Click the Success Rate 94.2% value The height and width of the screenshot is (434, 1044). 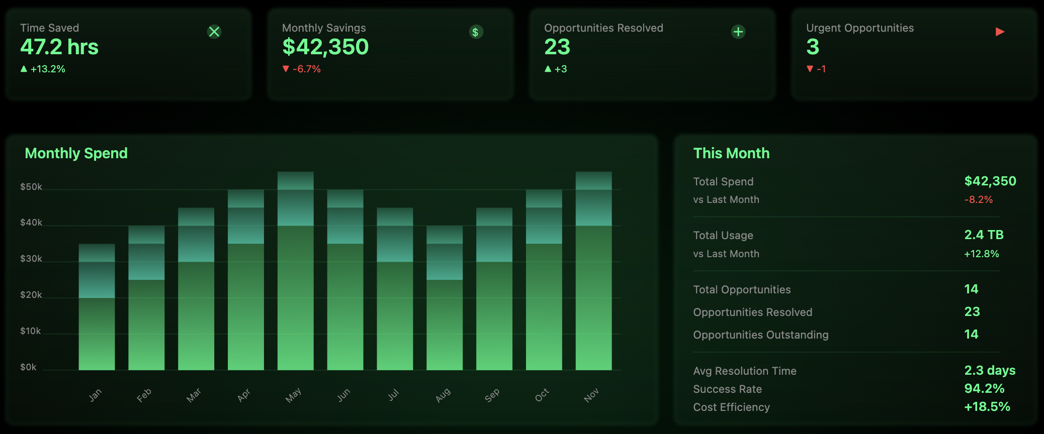coord(984,389)
